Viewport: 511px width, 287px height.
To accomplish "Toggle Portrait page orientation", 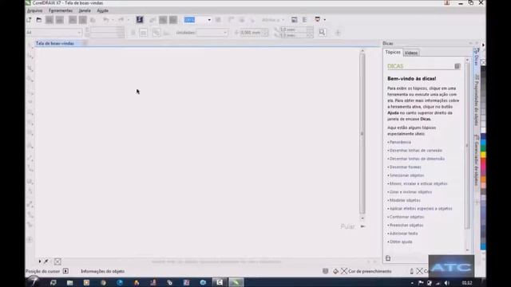I will click(133, 33).
